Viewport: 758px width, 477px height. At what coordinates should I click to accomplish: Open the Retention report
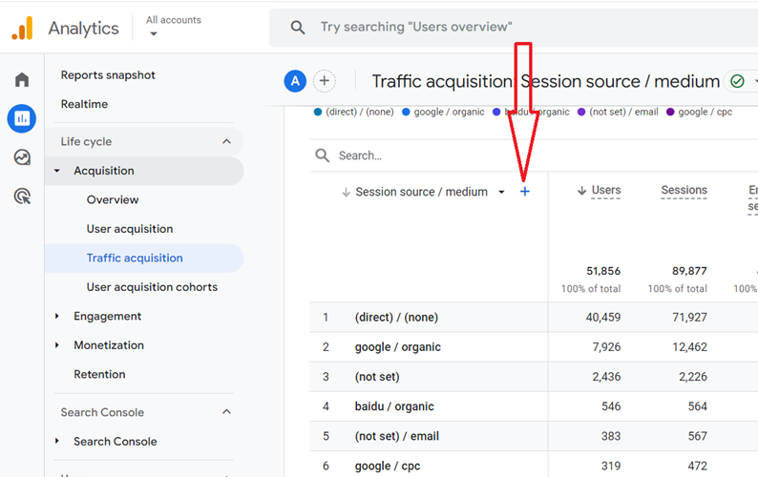pos(99,374)
